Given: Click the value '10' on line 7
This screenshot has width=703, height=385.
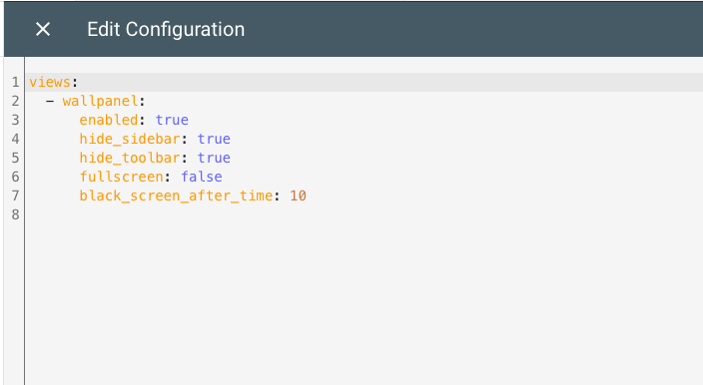Looking at the screenshot, I should pyautogui.click(x=298, y=195).
